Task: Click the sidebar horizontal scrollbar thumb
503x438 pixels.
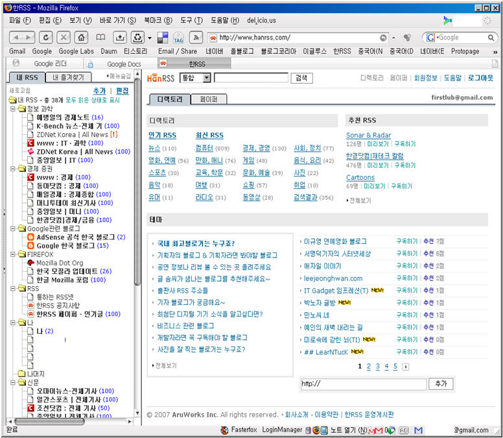Action: click(x=50, y=421)
